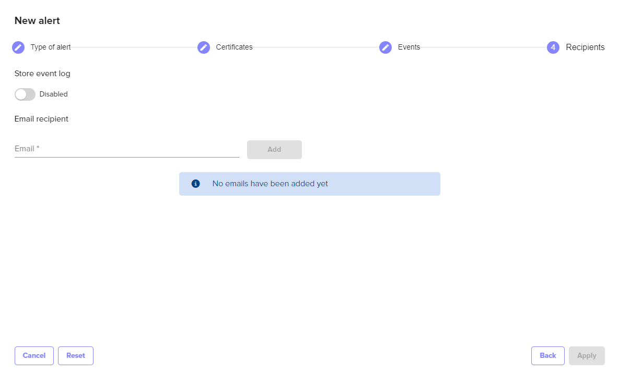Click the 'No emails have been added yet' message
The width and height of the screenshot is (619, 373).
[270, 184]
